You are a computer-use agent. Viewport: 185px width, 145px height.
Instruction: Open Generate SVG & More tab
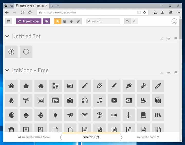coord(34,137)
